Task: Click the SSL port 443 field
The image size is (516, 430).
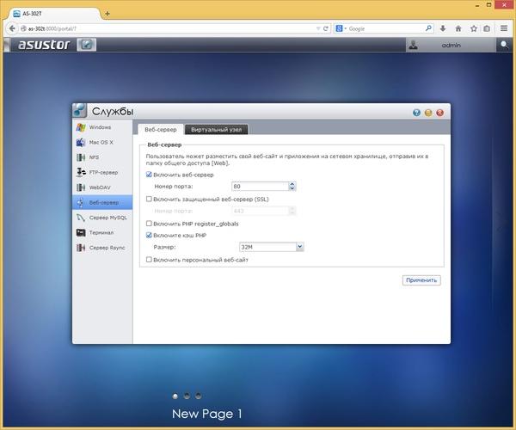Action: pyautogui.click(x=260, y=211)
